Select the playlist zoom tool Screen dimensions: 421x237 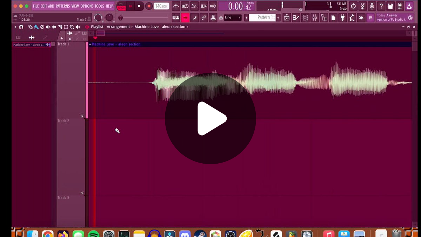click(x=72, y=27)
